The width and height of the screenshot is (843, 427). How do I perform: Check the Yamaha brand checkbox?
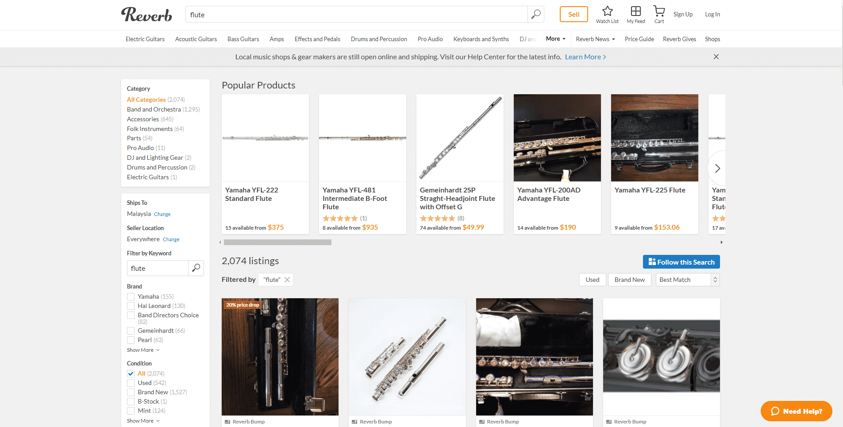coord(131,296)
